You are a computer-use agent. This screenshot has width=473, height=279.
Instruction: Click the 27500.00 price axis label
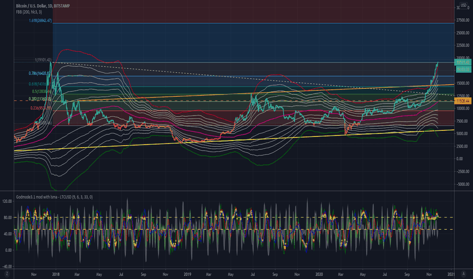point(463,20)
